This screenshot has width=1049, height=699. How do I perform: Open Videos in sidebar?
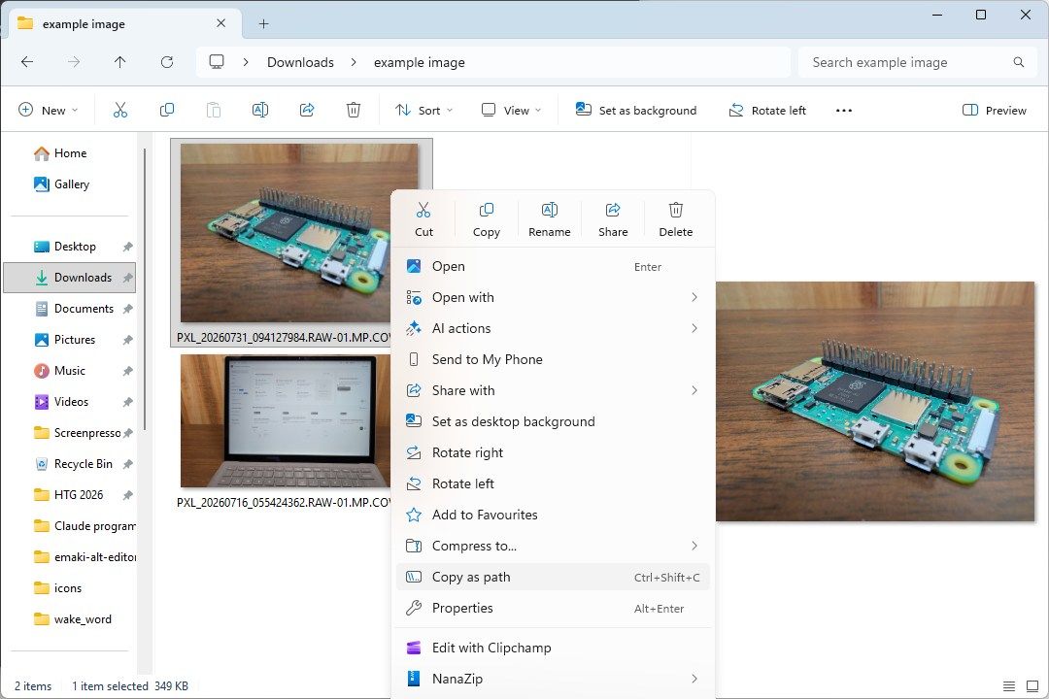coord(71,401)
